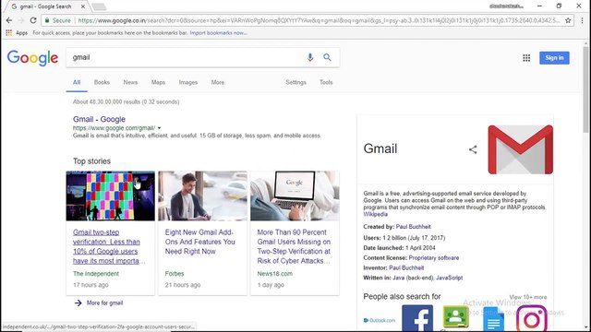Open the colorful wall story thumbnail
This screenshot has width=591, height=332.
click(111, 196)
